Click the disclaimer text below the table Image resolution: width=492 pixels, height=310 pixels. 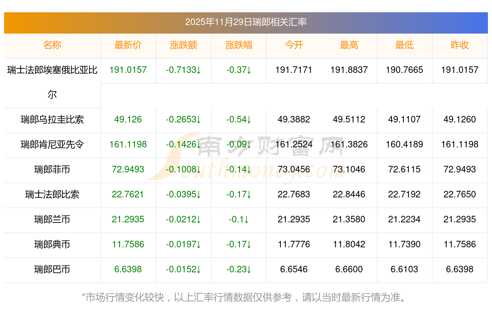point(246,297)
